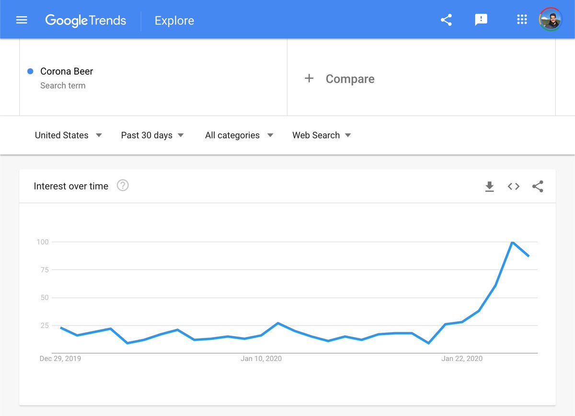Viewport: 575px width, 416px height.
Task: Select the Explore header label
Action: [174, 21]
